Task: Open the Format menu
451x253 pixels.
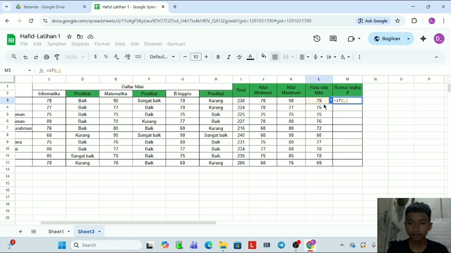Action: click(102, 44)
